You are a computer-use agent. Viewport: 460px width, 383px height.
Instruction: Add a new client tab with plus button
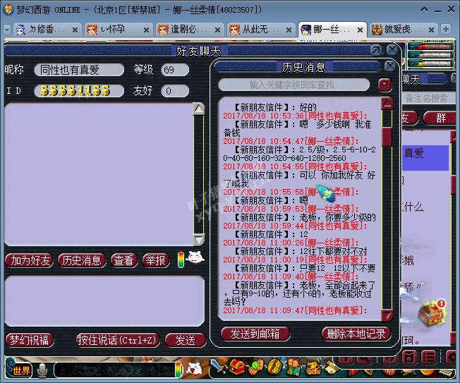[446, 29]
